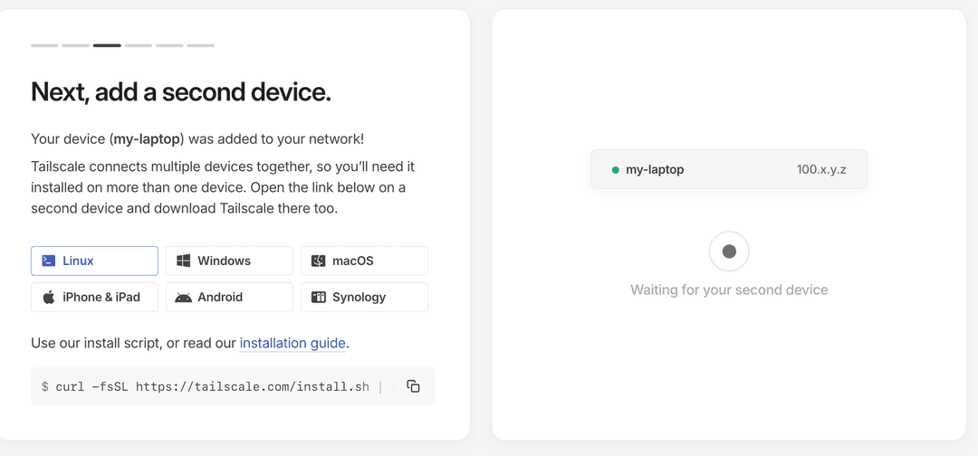Click the waiting spinner indicator

(x=729, y=251)
